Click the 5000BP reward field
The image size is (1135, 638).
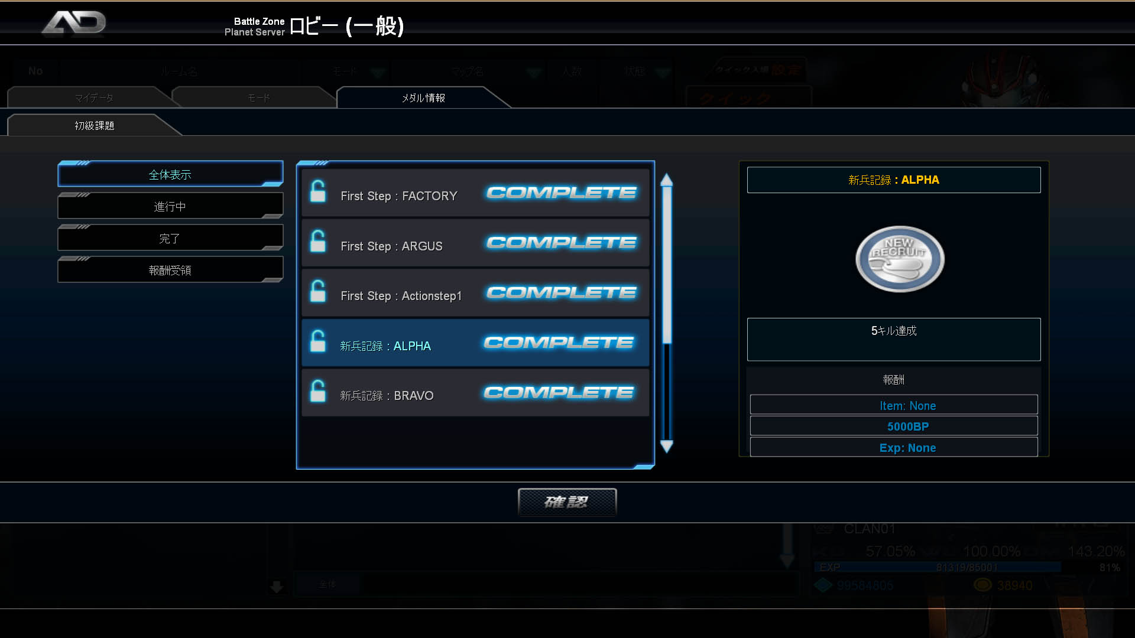[894, 426]
